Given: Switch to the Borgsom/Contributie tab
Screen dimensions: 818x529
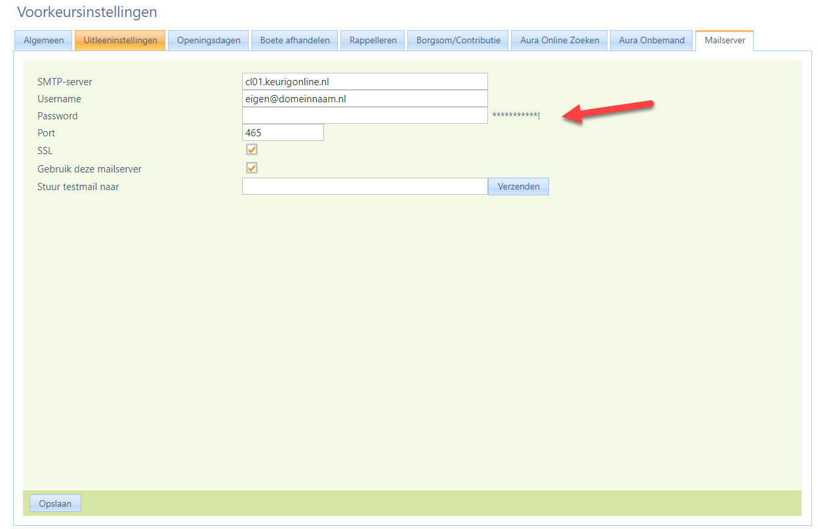Looking at the screenshot, I should (x=458, y=41).
